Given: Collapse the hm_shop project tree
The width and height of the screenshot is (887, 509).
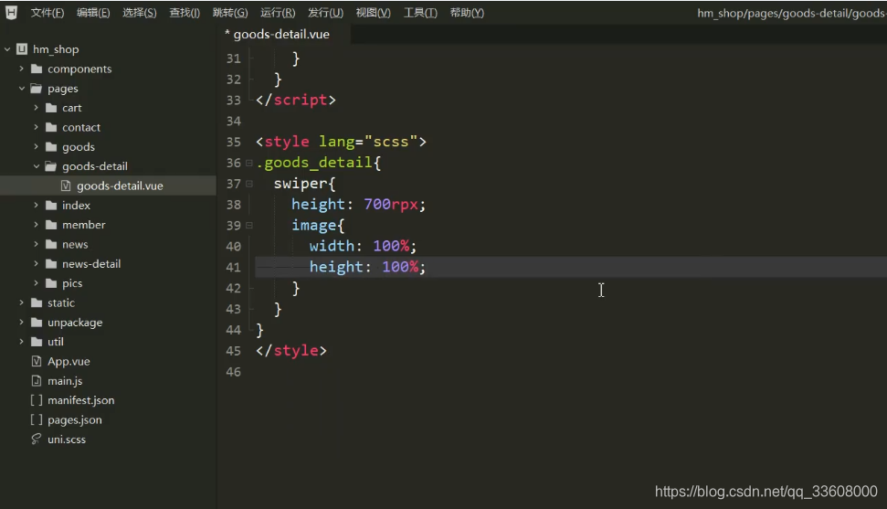Looking at the screenshot, I should [x=7, y=49].
